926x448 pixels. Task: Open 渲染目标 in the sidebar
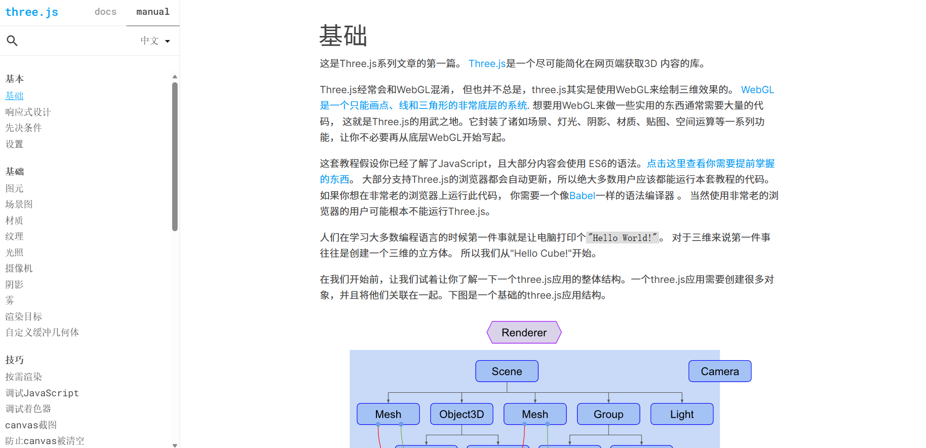pos(24,316)
